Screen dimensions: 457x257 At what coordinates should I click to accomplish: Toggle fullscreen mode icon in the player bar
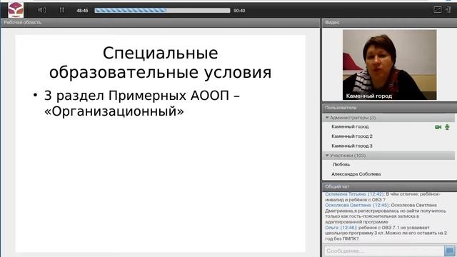(x=438, y=9)
